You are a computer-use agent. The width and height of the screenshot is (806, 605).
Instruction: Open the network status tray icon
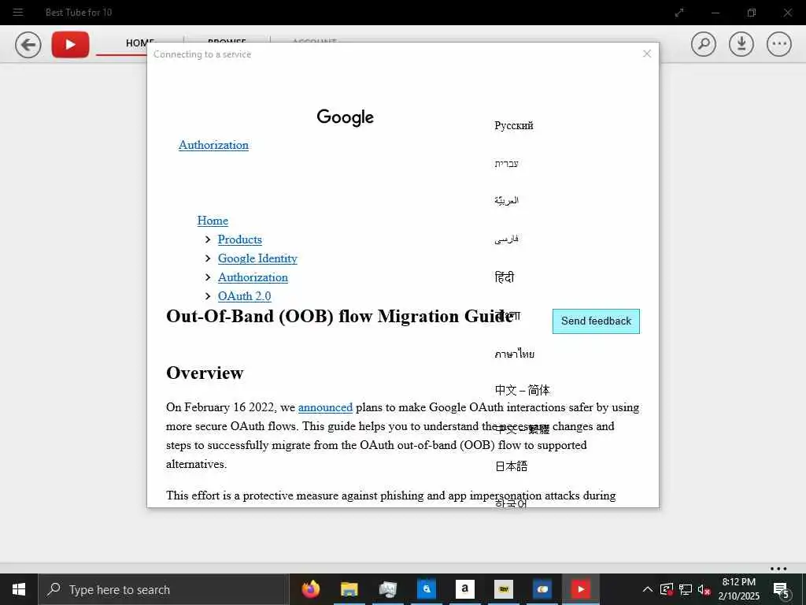click(686, 589)
